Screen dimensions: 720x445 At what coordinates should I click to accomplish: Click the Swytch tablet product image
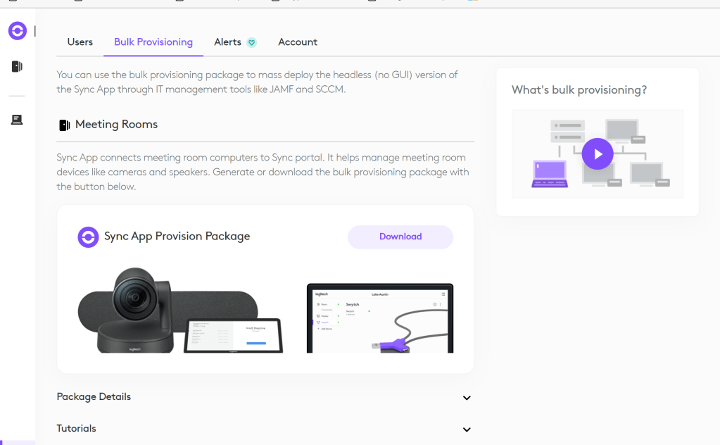pos(380,318)
